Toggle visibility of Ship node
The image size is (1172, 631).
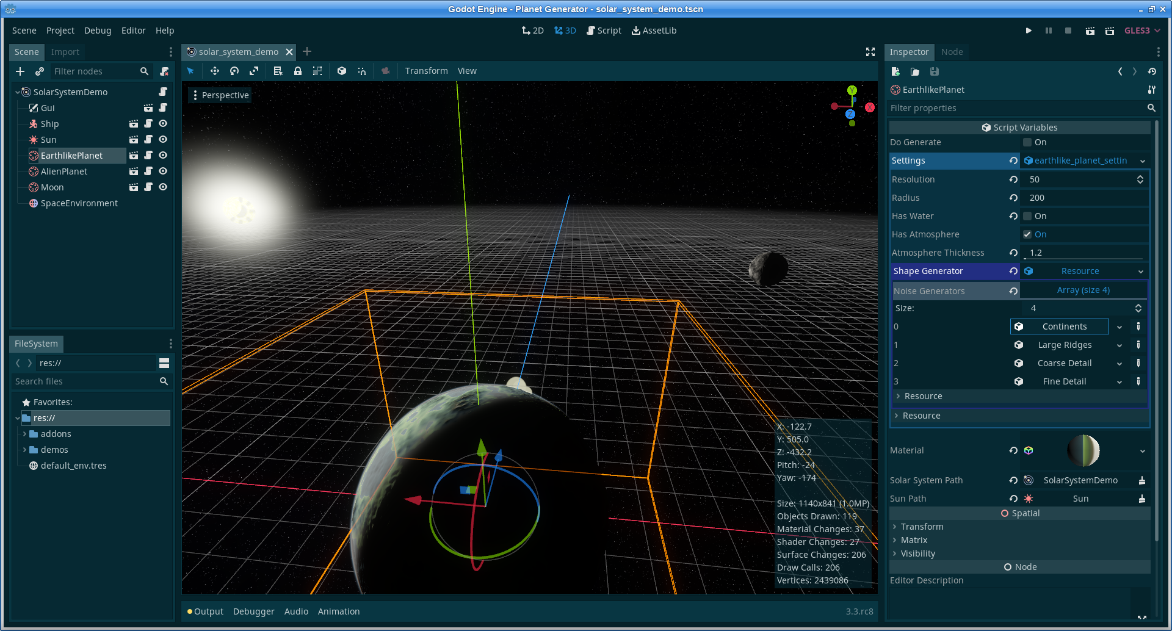[163, 124]
